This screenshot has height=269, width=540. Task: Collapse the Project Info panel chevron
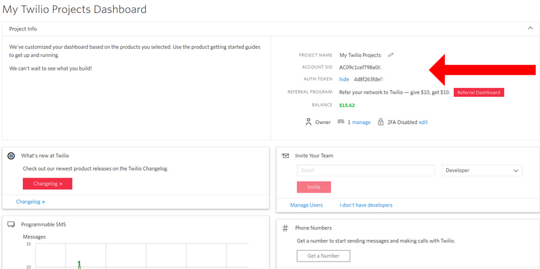point(531,29)
